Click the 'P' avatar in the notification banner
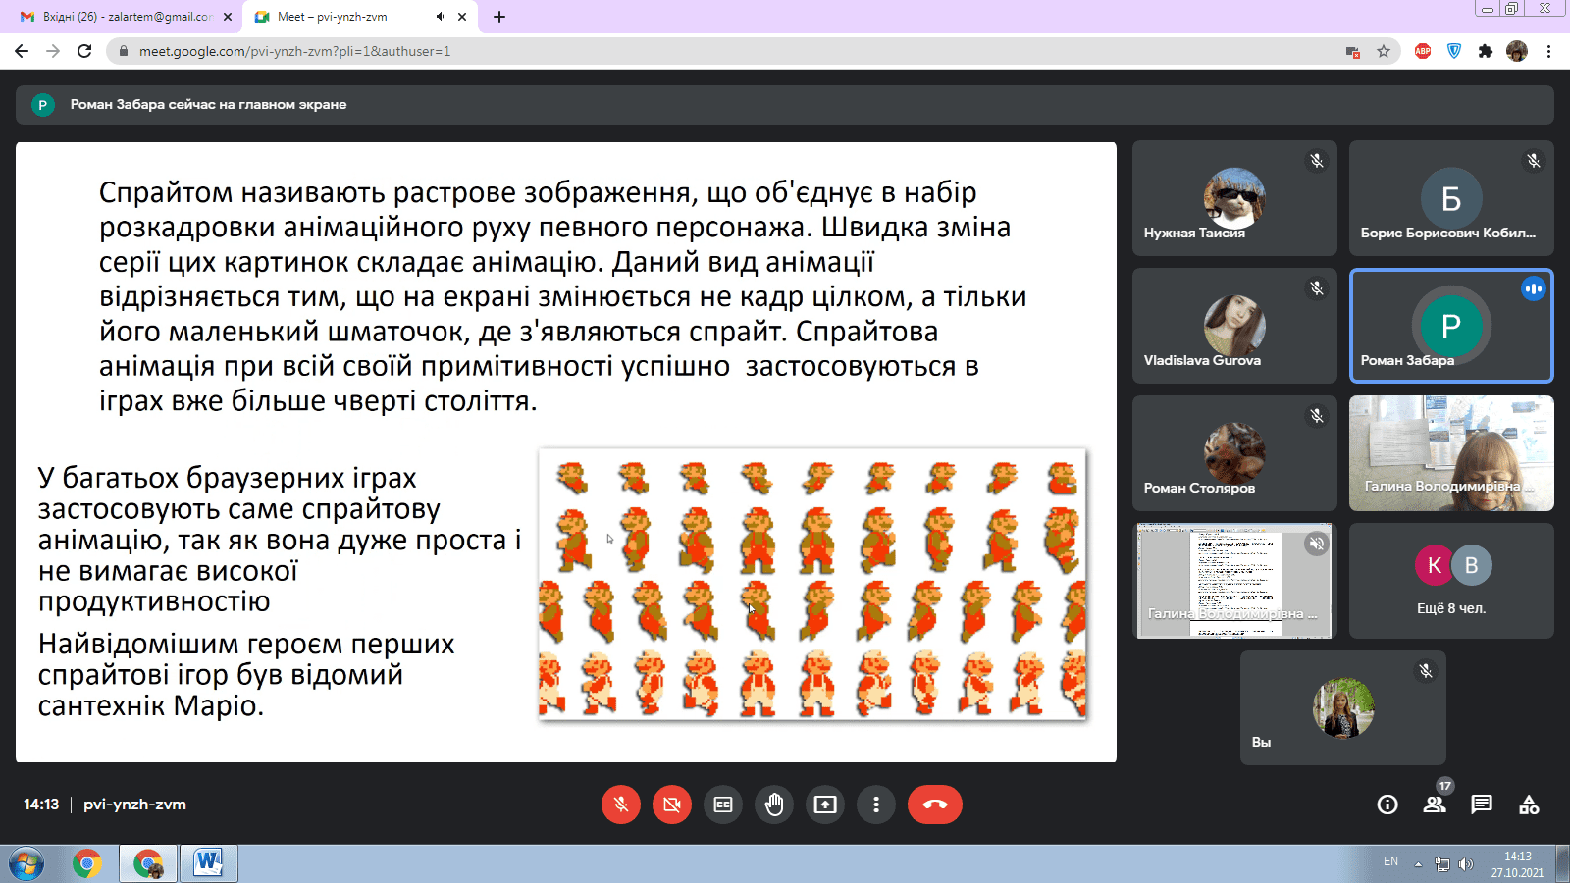The width and height of the screenshot is (1570, 883). (42, 105)
